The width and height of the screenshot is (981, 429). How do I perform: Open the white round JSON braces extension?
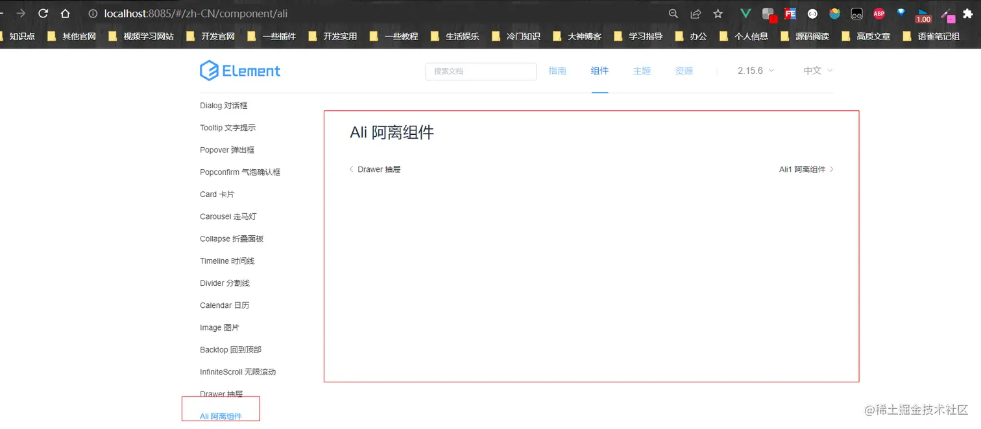(x=812, y=14)
